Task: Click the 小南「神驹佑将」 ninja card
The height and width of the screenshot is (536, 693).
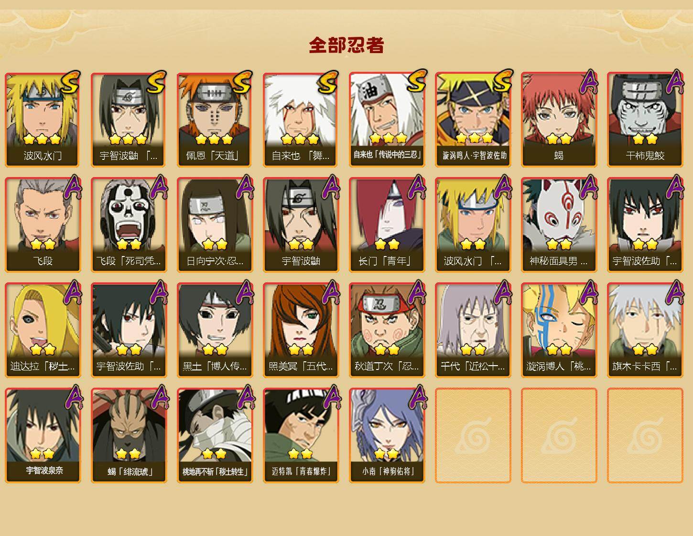Action: tap(387, 435)
